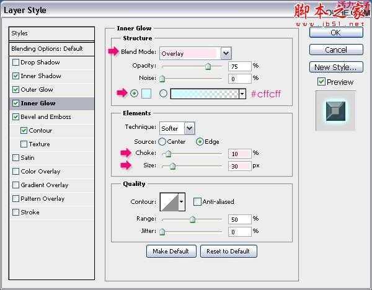Open Satin settings row
Viewport: 372px width, 290px height.
51,157
